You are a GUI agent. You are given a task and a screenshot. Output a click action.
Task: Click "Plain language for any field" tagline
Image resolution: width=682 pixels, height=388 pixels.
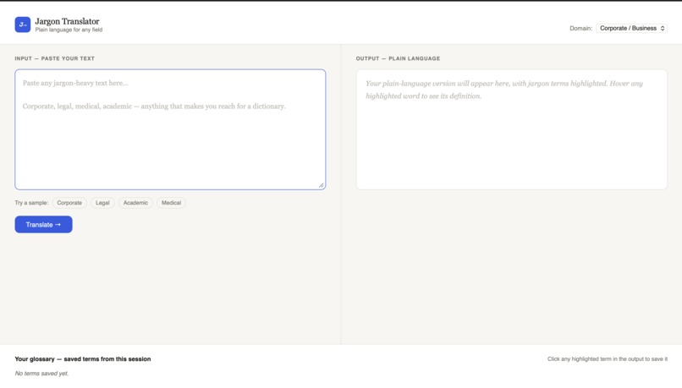pos(69,30)
